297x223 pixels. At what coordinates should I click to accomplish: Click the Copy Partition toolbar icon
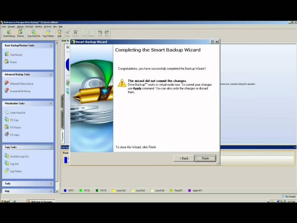tap(48, 33)
